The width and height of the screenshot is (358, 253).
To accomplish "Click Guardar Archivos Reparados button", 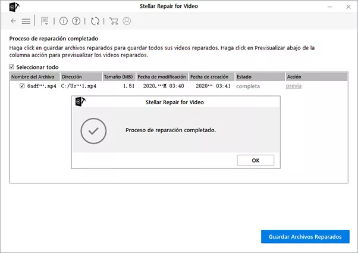I will point(305,236).
